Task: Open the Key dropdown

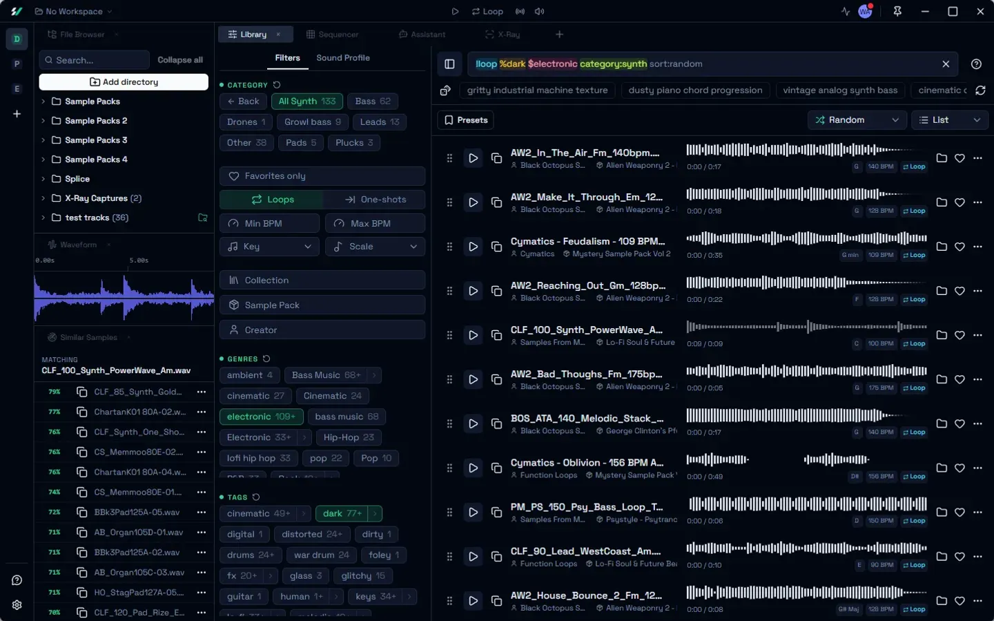Action: pyautogui.click(x=269, y=247)
